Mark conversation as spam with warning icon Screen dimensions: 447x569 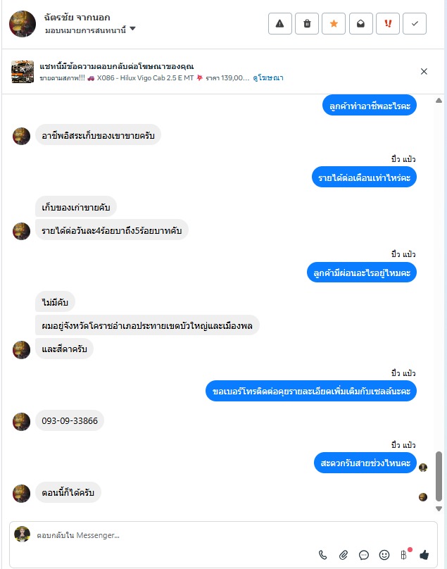pyautogui.click(x=279, y=23)
